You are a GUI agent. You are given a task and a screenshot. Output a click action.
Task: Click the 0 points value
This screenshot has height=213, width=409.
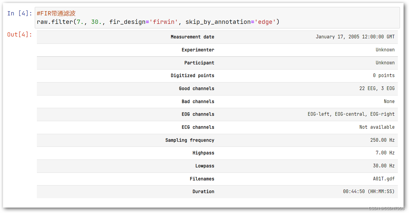tap(384, 76)
